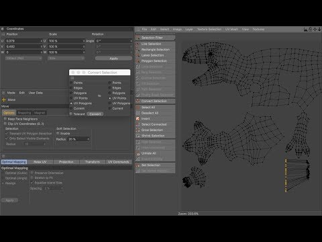Open the Selection Filter submenu

tap(155, 38)
